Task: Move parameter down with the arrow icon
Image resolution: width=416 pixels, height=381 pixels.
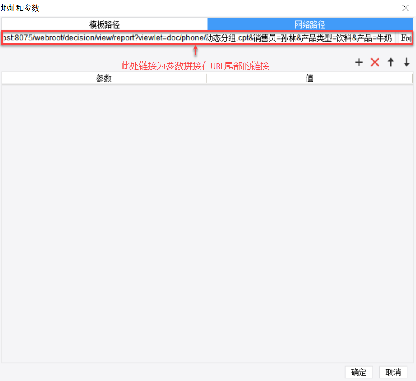Action: pos(407,62)
